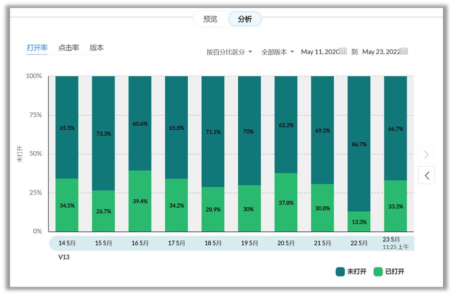Open the start date calendar picker icon
Image resolution: width=453 pixels, height=295 pixels.
click(x=343, y=52)
